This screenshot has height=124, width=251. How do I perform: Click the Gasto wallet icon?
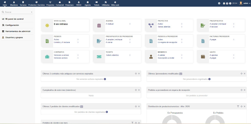pyautogui.click(x=203, y=57)
